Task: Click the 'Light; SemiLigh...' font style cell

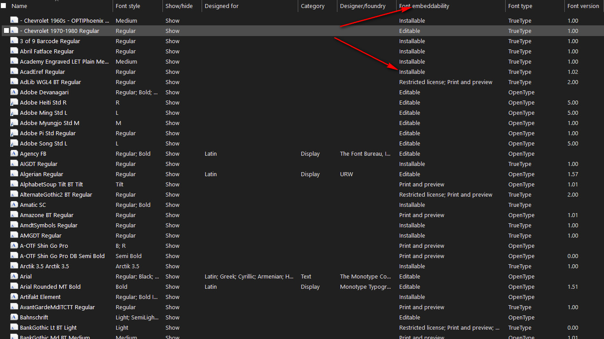Action: point(137,317)
